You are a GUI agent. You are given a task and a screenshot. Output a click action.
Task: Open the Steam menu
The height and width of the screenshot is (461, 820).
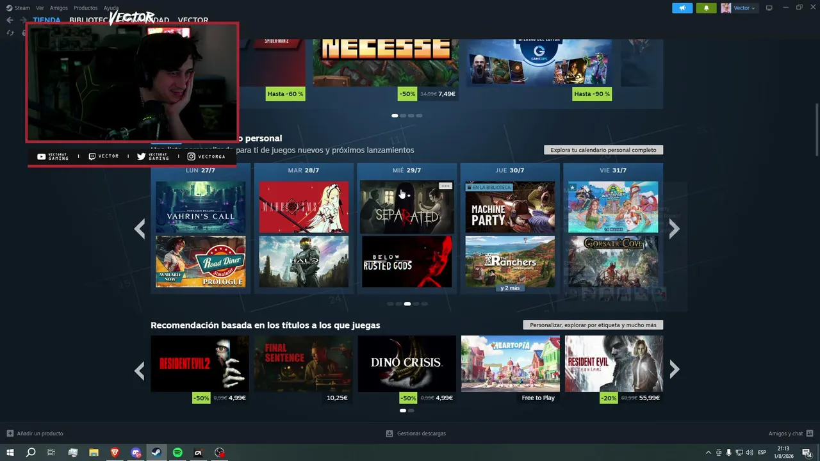pyautogui.click(x=22, y=8)
